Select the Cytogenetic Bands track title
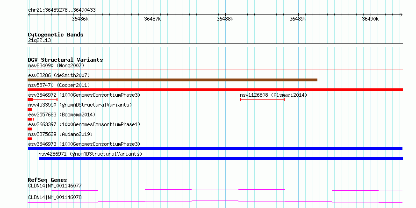416x208 pixels. click(x=56, y=35)
